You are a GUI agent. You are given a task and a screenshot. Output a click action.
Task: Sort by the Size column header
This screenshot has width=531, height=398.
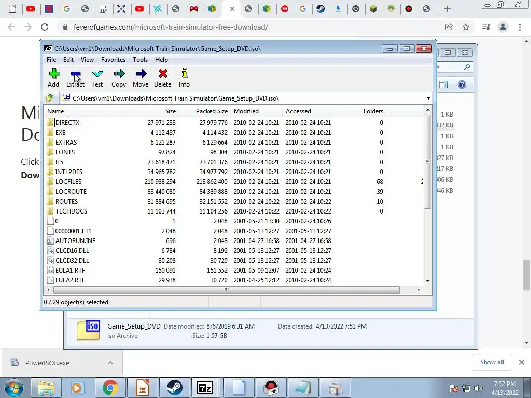[x=153, y=111]
